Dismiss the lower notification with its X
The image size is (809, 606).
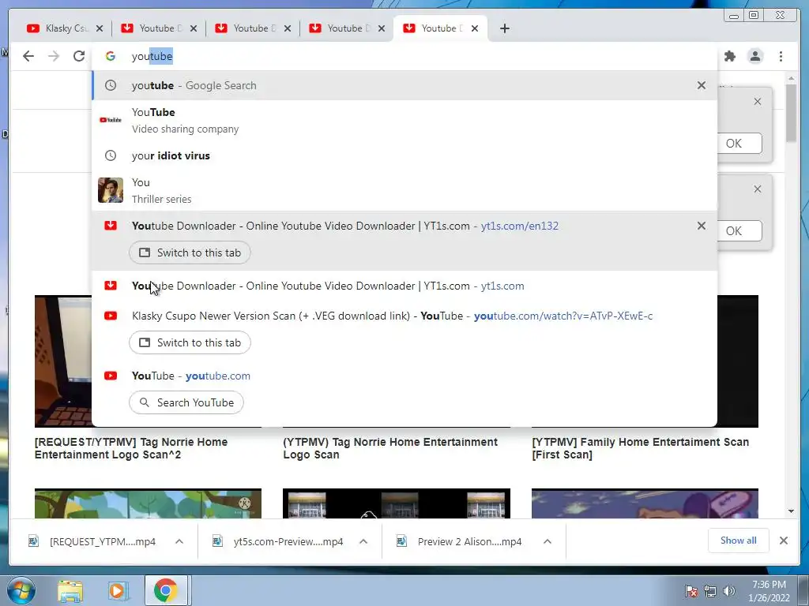tap(758, 189)
